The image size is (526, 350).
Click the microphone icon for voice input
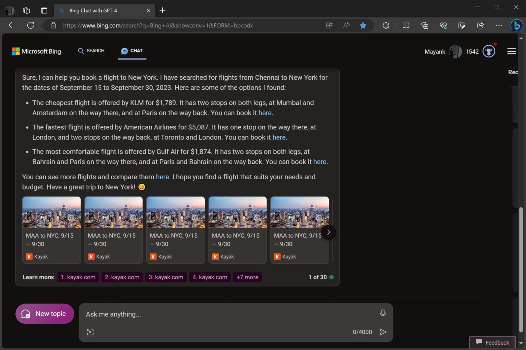383,313
